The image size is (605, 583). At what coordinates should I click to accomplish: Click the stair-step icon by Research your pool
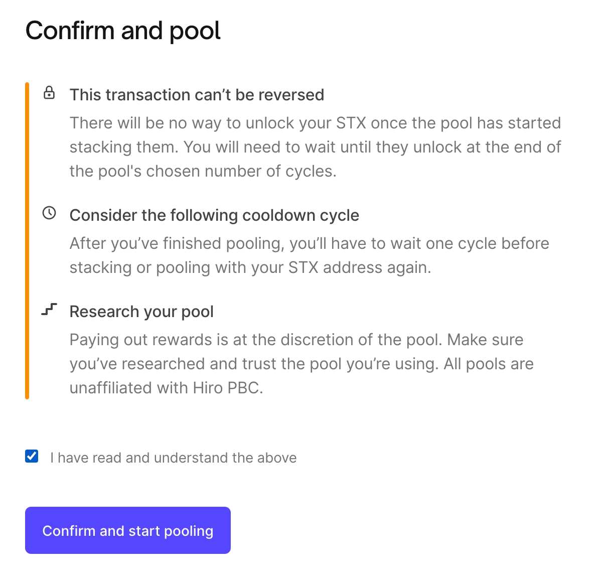click(49, 310)
